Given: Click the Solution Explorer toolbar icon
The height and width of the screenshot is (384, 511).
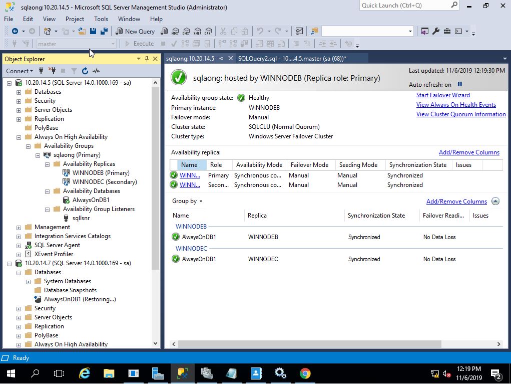Looking at the screenshot, I should pyautogui.click(x=424, y=31).
